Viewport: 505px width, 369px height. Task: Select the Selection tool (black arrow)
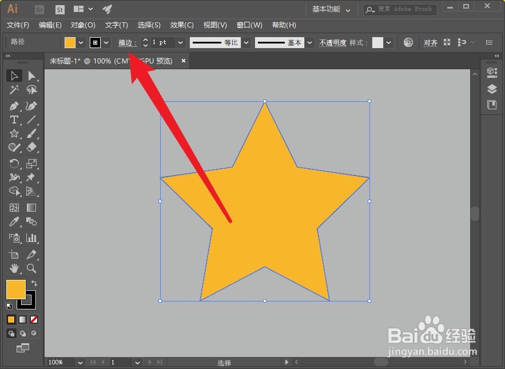pos(14,76)
